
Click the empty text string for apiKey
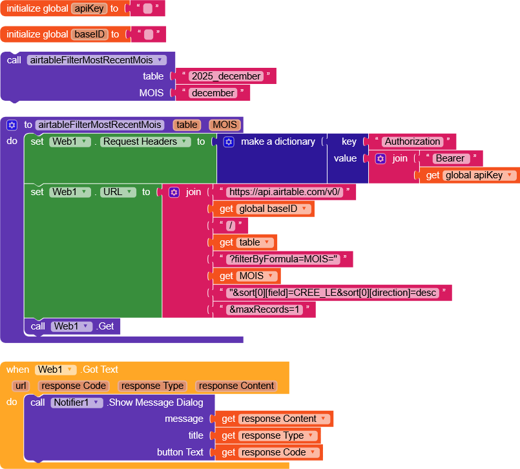point(147,8)
